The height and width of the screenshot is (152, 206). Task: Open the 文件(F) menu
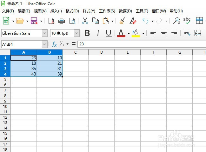(x=8, y=11)
